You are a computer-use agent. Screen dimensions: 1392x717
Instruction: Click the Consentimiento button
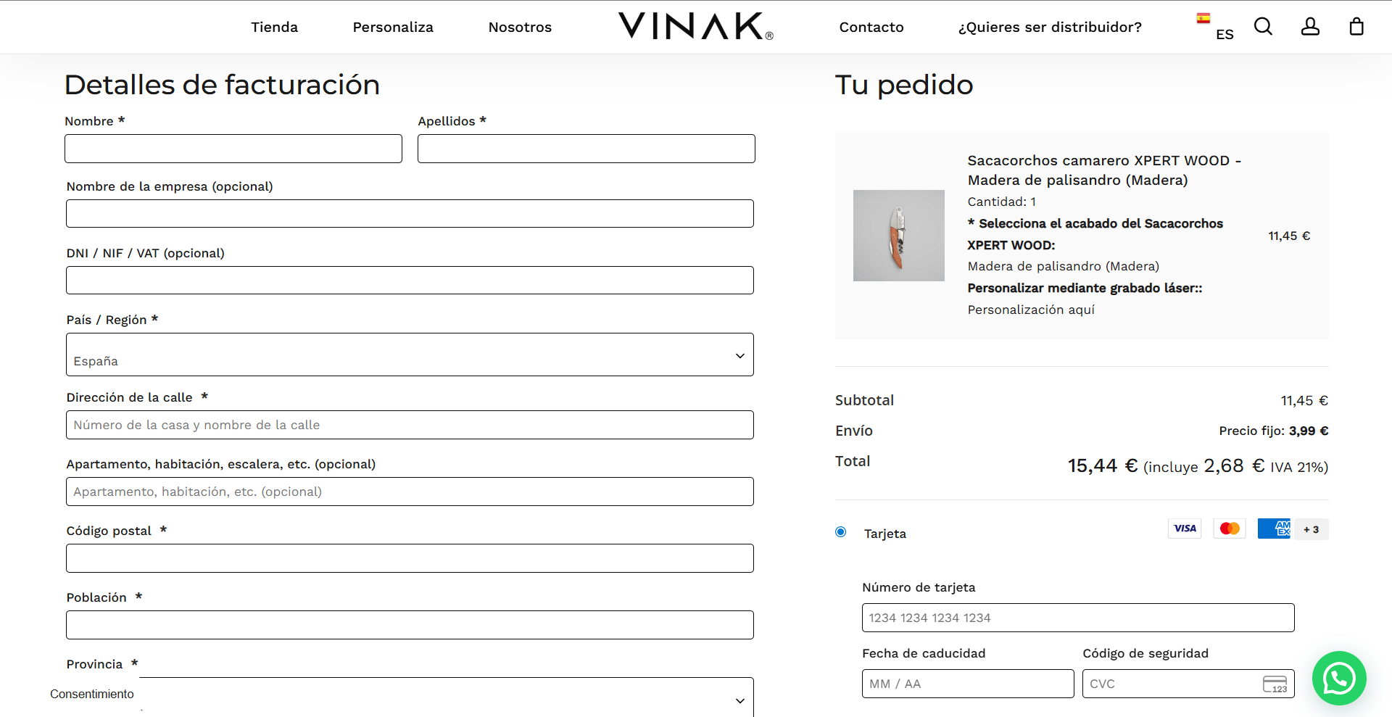coord(92,694)
